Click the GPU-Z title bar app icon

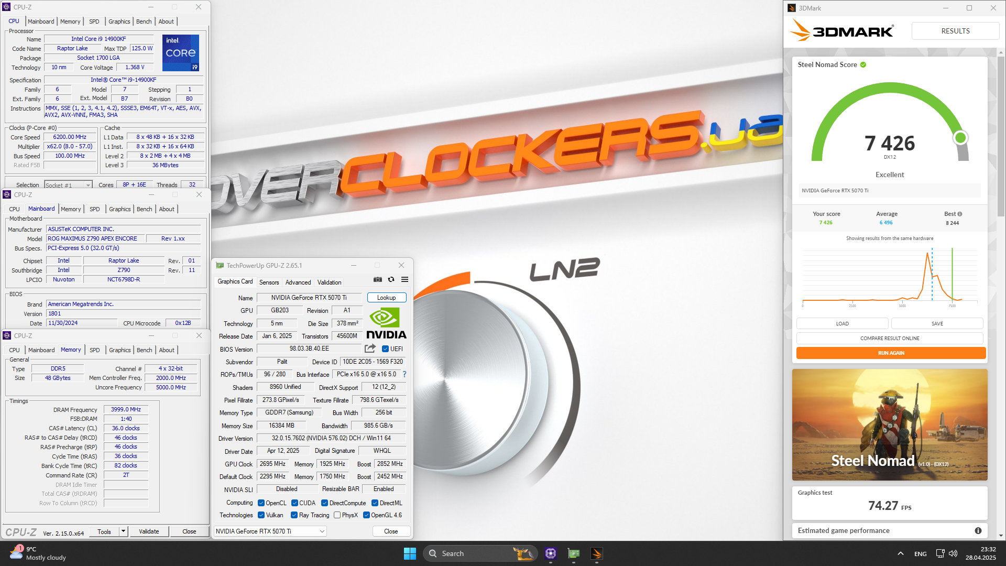pos(220,266)
